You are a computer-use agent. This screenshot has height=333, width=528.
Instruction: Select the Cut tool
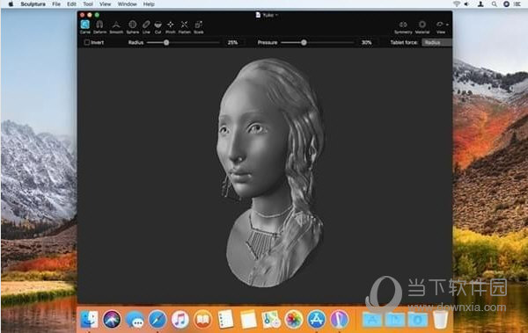pos(158,27)
